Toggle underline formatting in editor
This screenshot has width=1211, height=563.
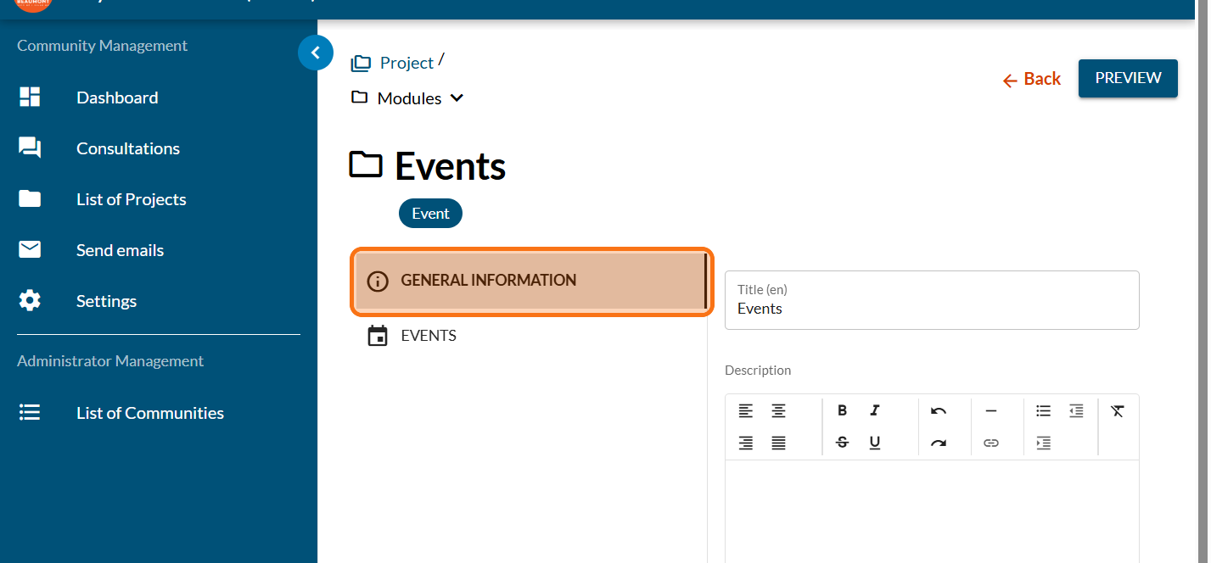(x=875, y=443)
